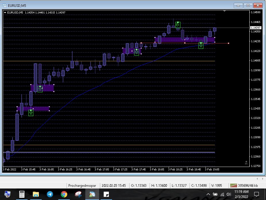Click the H: 1.13600 status value

(x=159, y=186)
